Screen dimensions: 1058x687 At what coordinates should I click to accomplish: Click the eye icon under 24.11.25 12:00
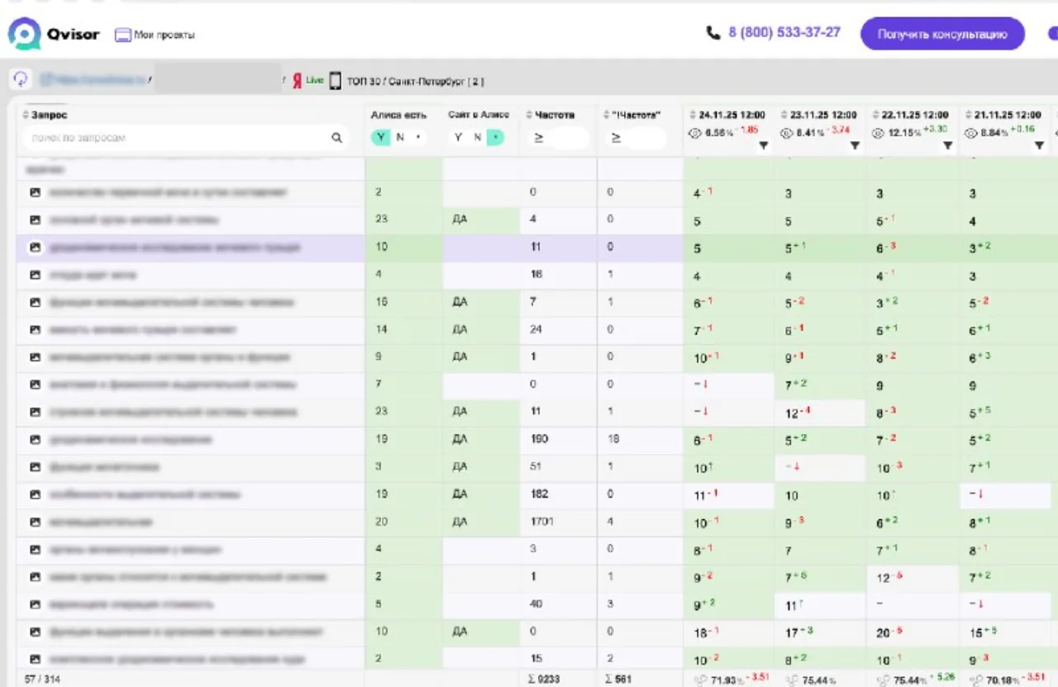click(x=695, y=132)
